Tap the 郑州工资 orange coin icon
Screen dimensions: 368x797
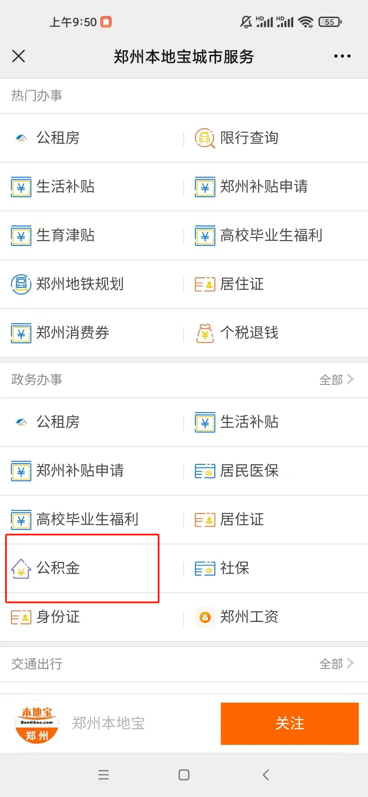205,617
